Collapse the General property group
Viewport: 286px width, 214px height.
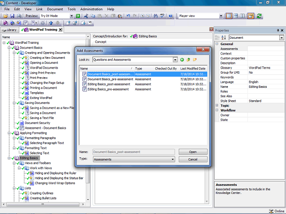tap(217, 44)
